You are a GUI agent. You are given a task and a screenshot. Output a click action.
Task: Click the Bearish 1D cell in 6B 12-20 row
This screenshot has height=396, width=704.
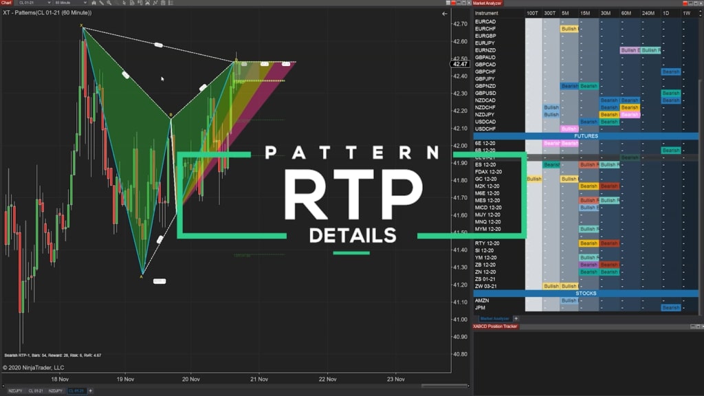pos(671,151)
